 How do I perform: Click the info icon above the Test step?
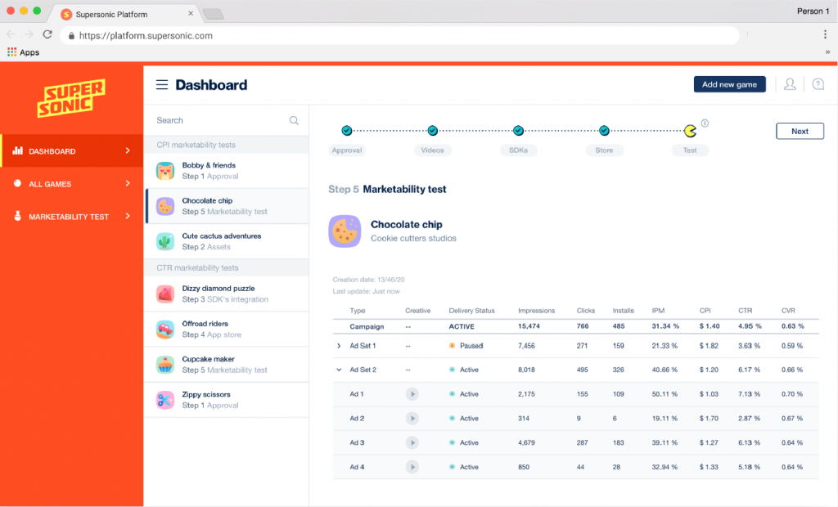click(x=705, y=123)
